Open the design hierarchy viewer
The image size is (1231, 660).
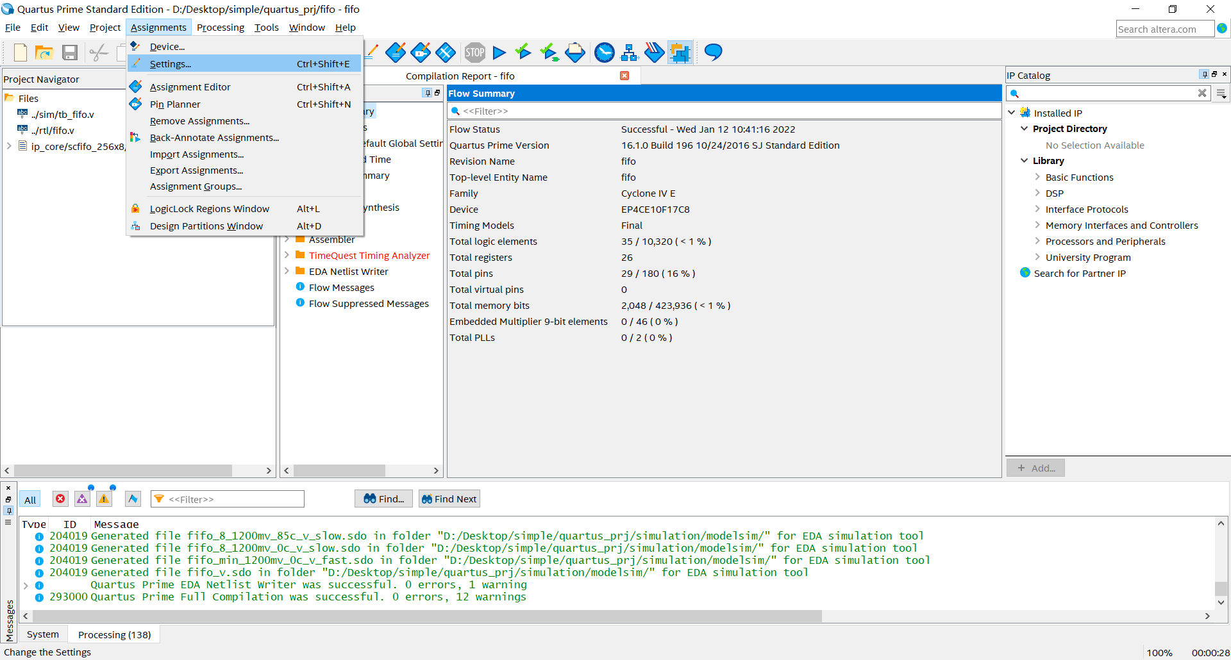pyautogui.click(x=630, y=53)
